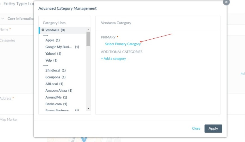
Task: Pick 2findlocal in the list
Action: (56, 71)
